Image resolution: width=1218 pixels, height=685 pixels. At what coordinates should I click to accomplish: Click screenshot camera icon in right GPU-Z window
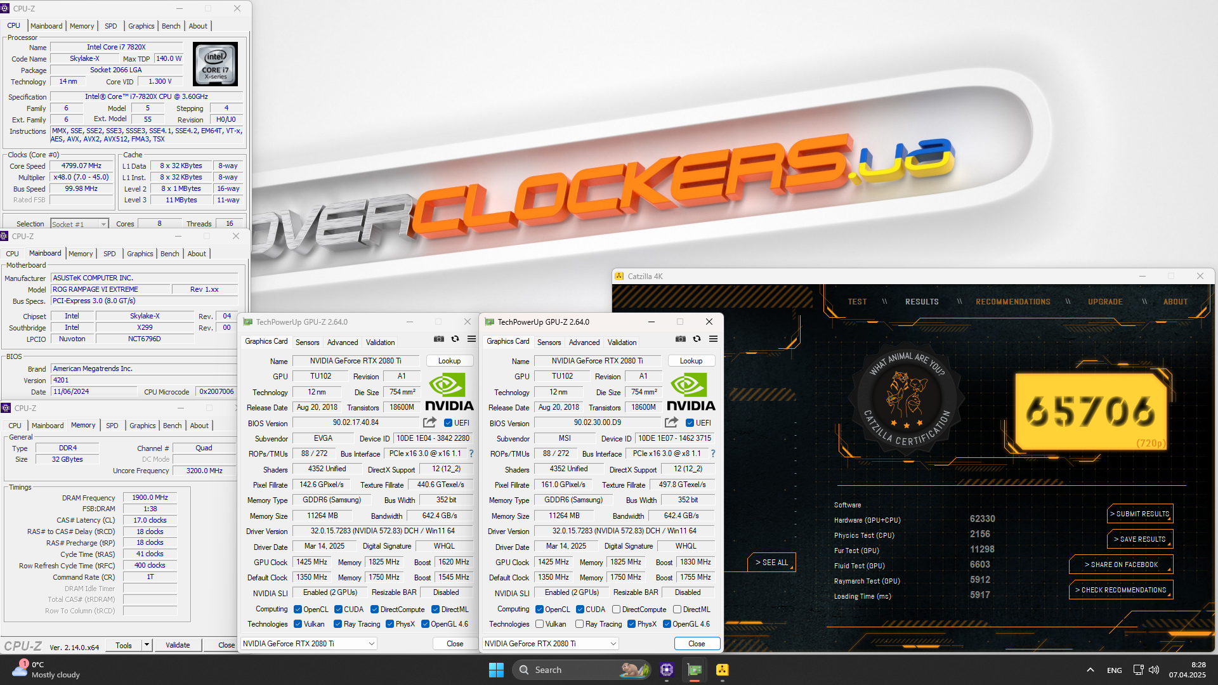[x=680, y=339]
